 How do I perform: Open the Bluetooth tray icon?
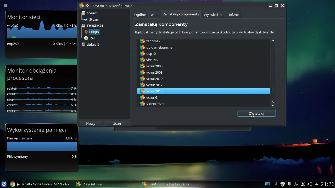(x=276, y=184)
